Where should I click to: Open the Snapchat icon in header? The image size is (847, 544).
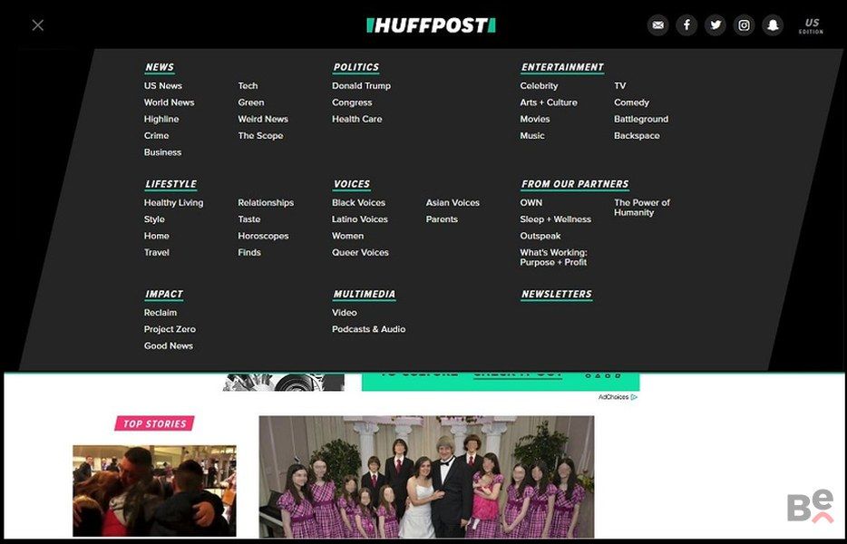click(x=773, y=24)
